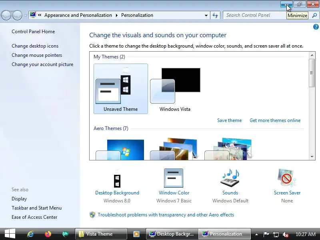320x240 pixels.
Task: Open Change mouse pointers
Action: point(37,55)
